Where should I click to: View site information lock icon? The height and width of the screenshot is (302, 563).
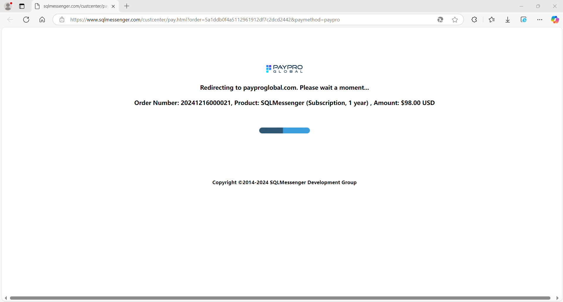(62, 20)
